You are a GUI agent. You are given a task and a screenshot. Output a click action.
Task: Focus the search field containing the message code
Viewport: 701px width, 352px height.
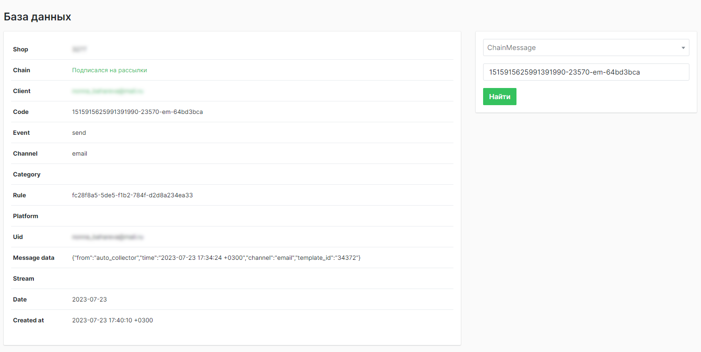[x=586, y=72]
